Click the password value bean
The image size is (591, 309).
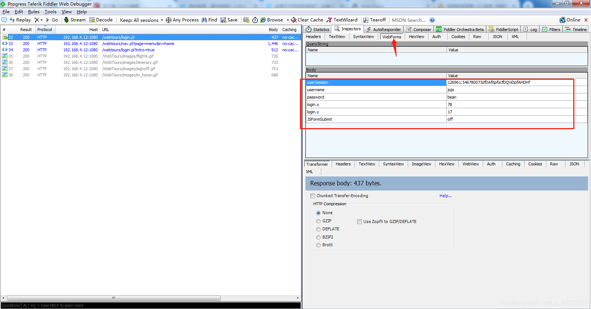pyautogui.click(x=452, y=97)
